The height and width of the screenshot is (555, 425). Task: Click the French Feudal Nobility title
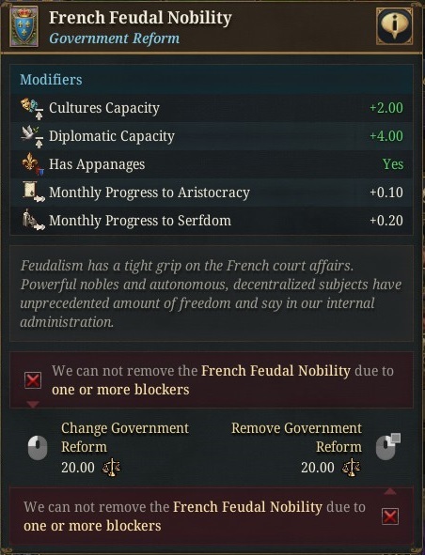[x=140, y=18]
